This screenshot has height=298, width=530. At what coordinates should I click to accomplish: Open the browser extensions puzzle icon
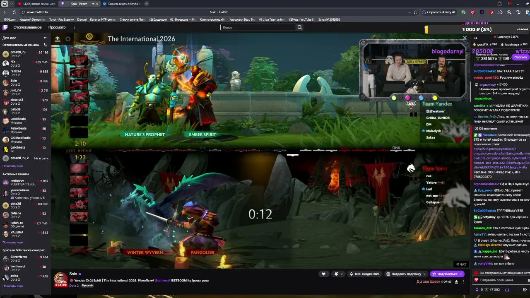(x=500, y=12)
